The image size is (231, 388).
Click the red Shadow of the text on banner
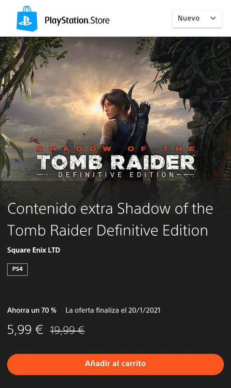[116, 149]
